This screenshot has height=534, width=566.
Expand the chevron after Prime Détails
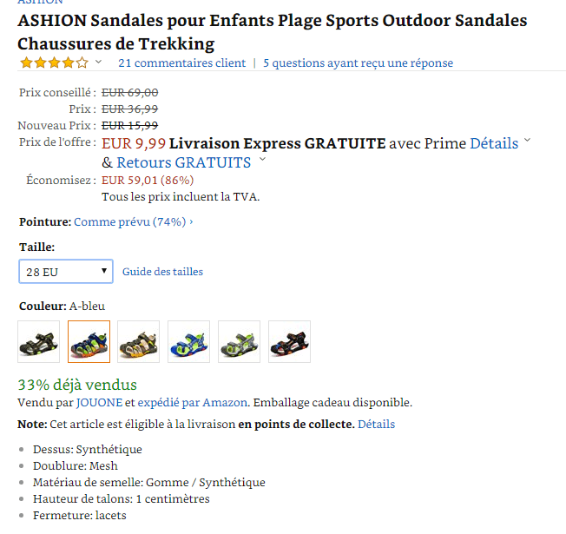(527, 142)
